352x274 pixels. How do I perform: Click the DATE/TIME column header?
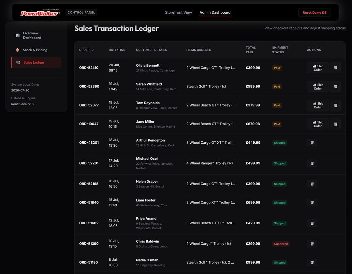[x=117, y=50]
